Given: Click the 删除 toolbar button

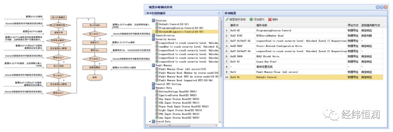Looking at the screenshot, I should pos(273,19).
